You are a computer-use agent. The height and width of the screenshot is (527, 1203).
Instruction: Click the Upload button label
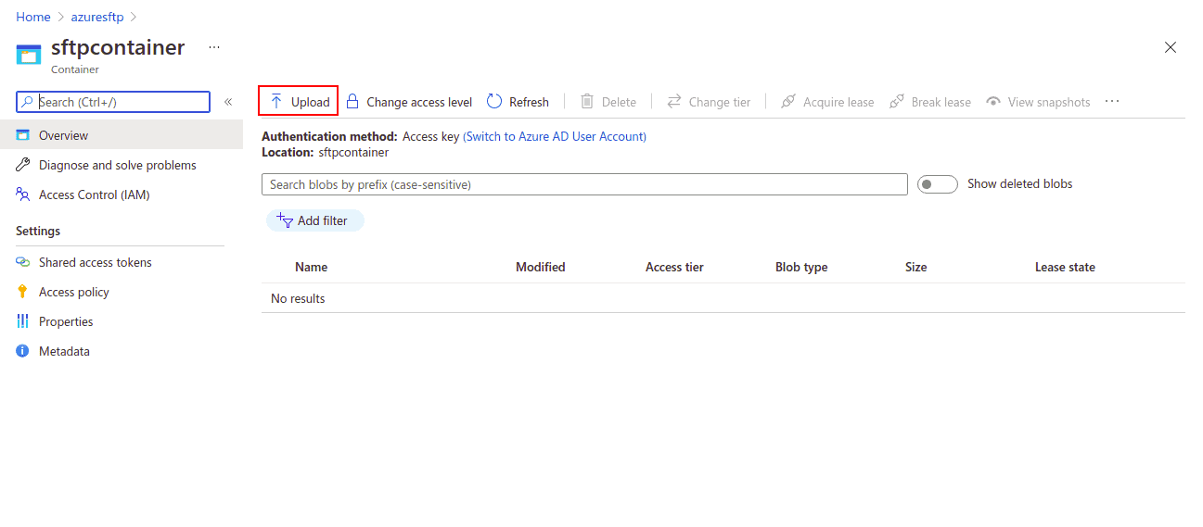coord(311,102)
